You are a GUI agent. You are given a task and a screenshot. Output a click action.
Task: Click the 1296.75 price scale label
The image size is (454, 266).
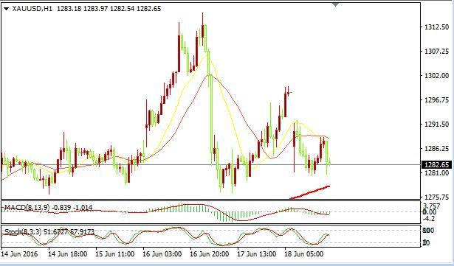[x=436, y=100]
